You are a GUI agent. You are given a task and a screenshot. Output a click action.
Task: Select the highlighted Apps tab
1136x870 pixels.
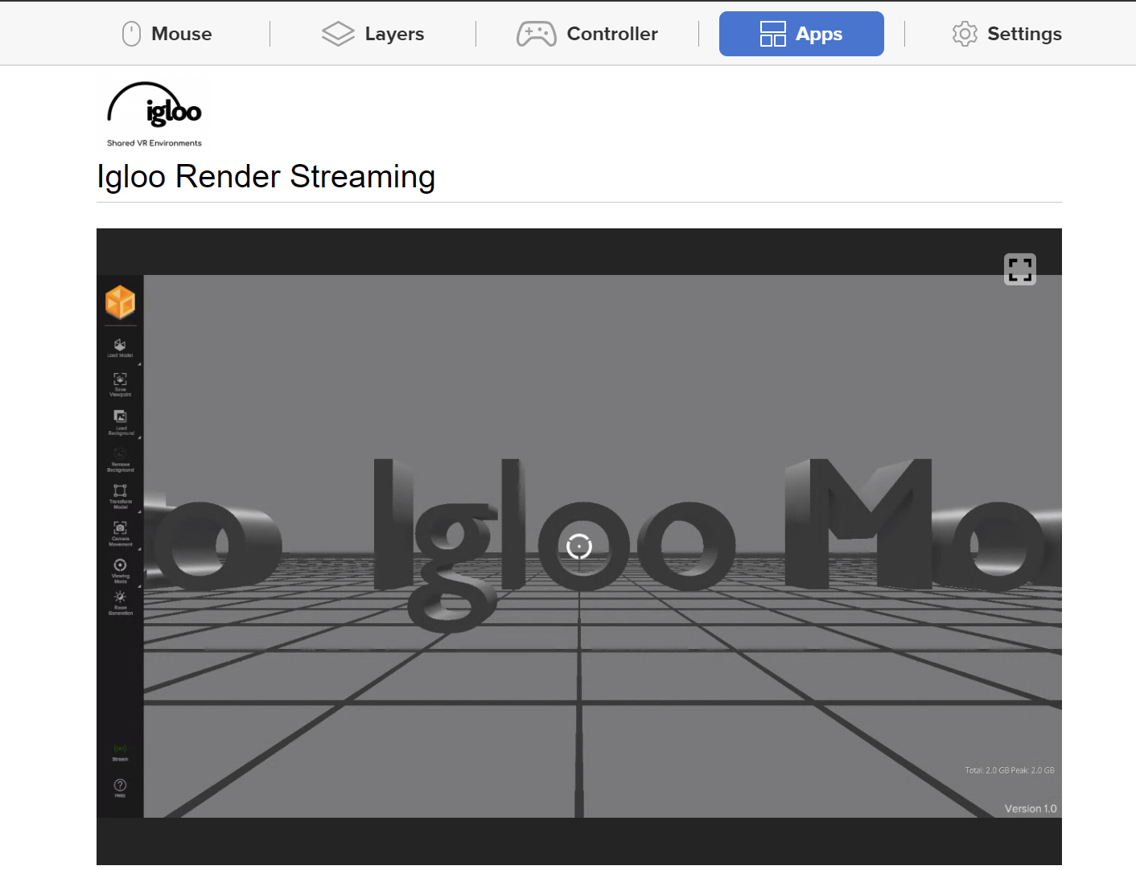pos(801,34)
